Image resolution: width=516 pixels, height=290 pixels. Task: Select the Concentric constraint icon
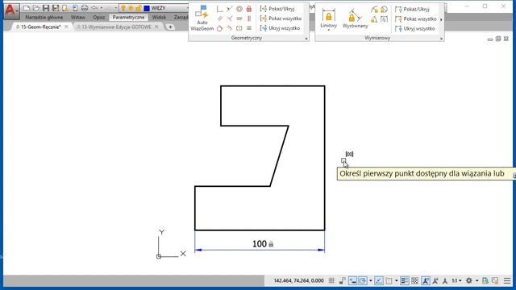coord(239,9)
